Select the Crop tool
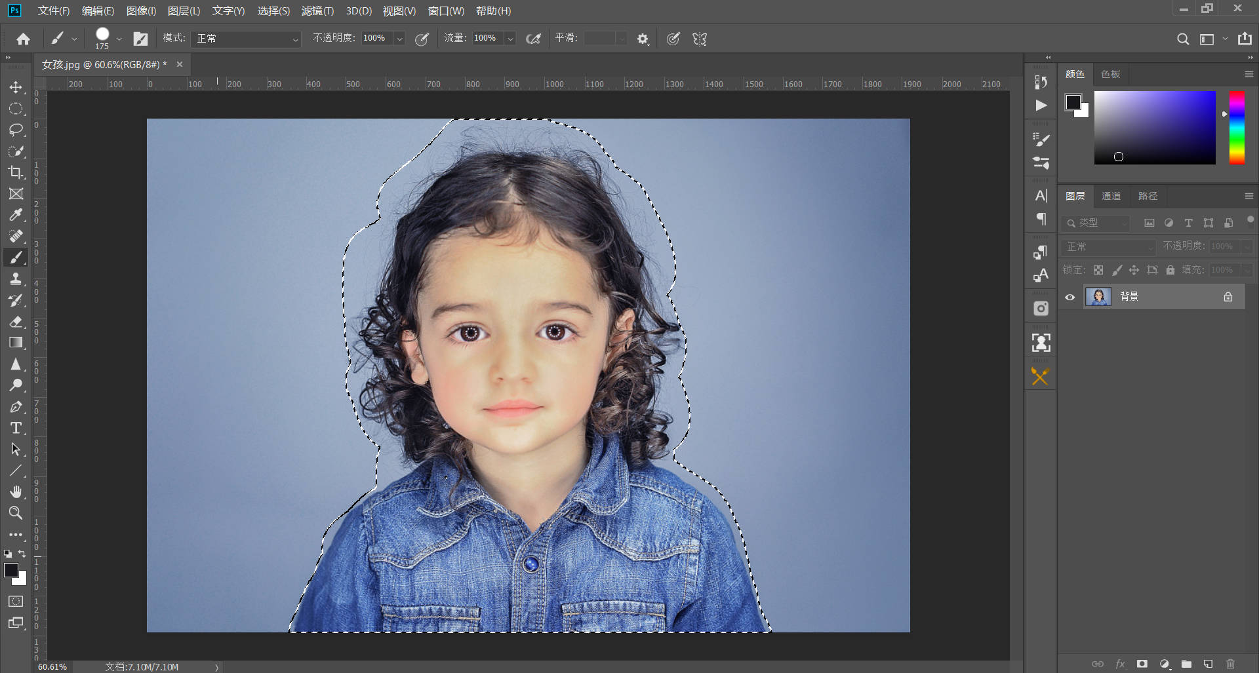1259x673 pixels. (x=16, y=172)
